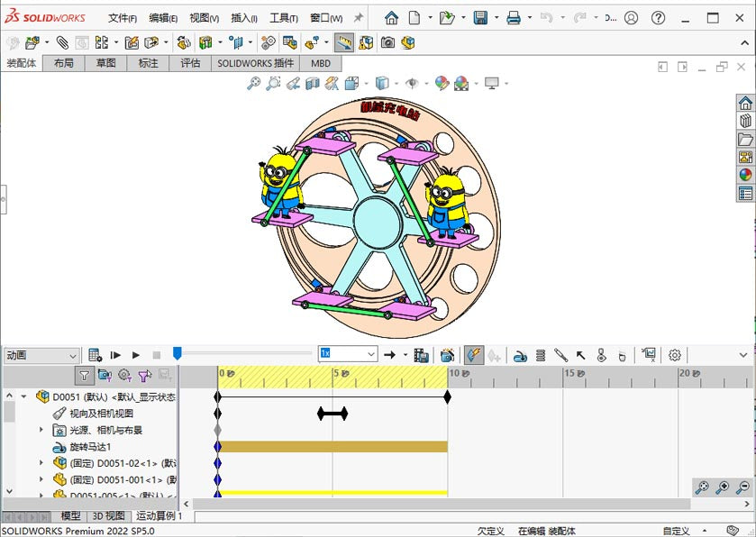The width and height of the screenshot is (756, 537).
Task: Click the Motion Study Calculate icon
Action: (x=96, y=355)
